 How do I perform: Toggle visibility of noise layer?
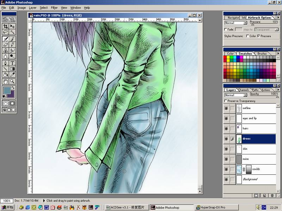coord(226,159)
